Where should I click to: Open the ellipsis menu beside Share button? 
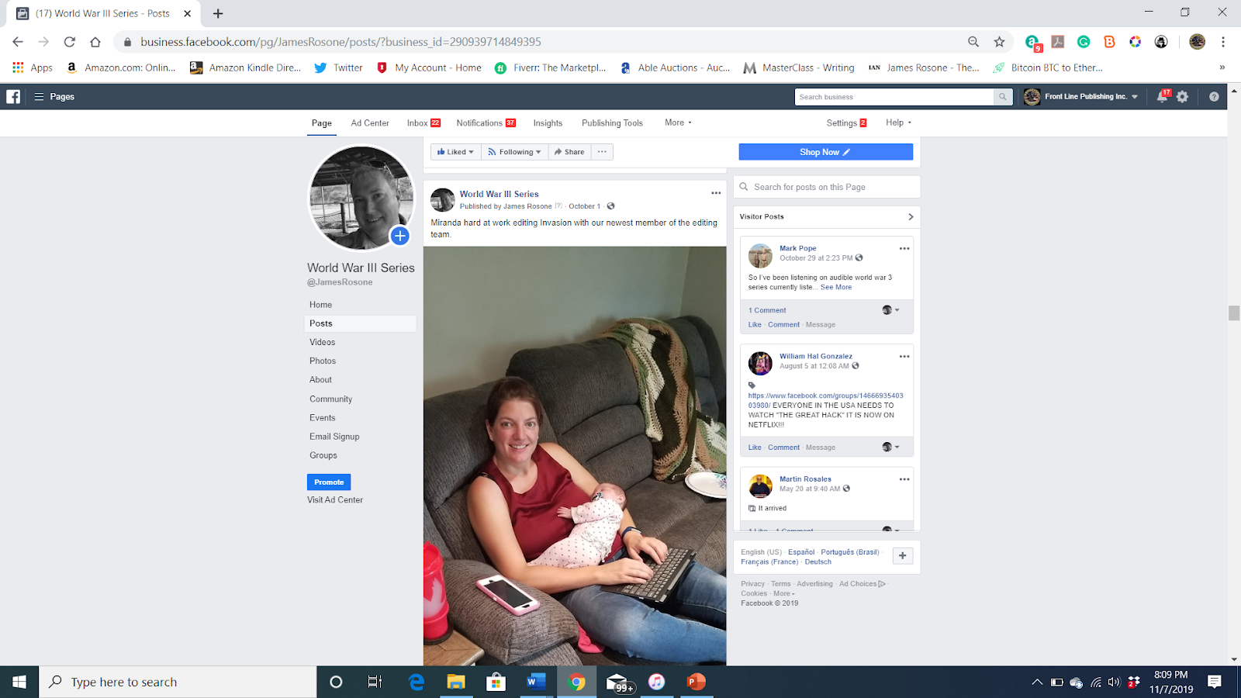pos(602,152)
